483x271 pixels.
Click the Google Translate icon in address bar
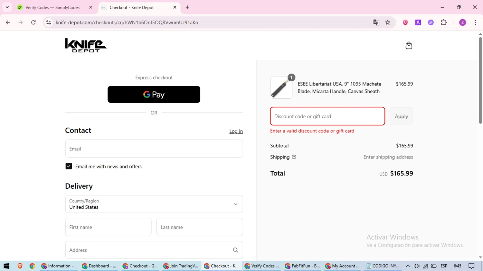[376, 23]
